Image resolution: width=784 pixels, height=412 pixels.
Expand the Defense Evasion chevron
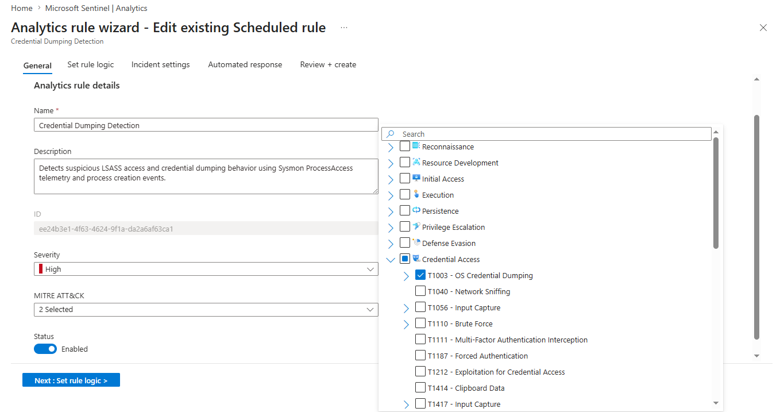click(x=391, y=244)
